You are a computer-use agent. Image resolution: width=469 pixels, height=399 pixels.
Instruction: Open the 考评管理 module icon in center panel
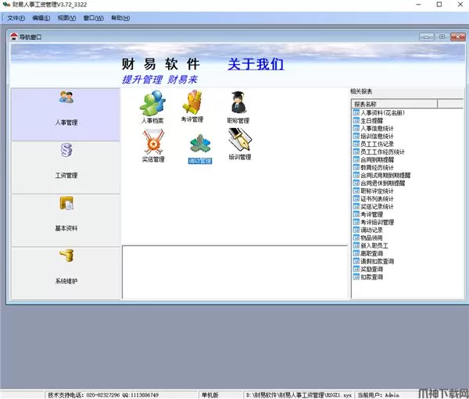click(192, 106)
